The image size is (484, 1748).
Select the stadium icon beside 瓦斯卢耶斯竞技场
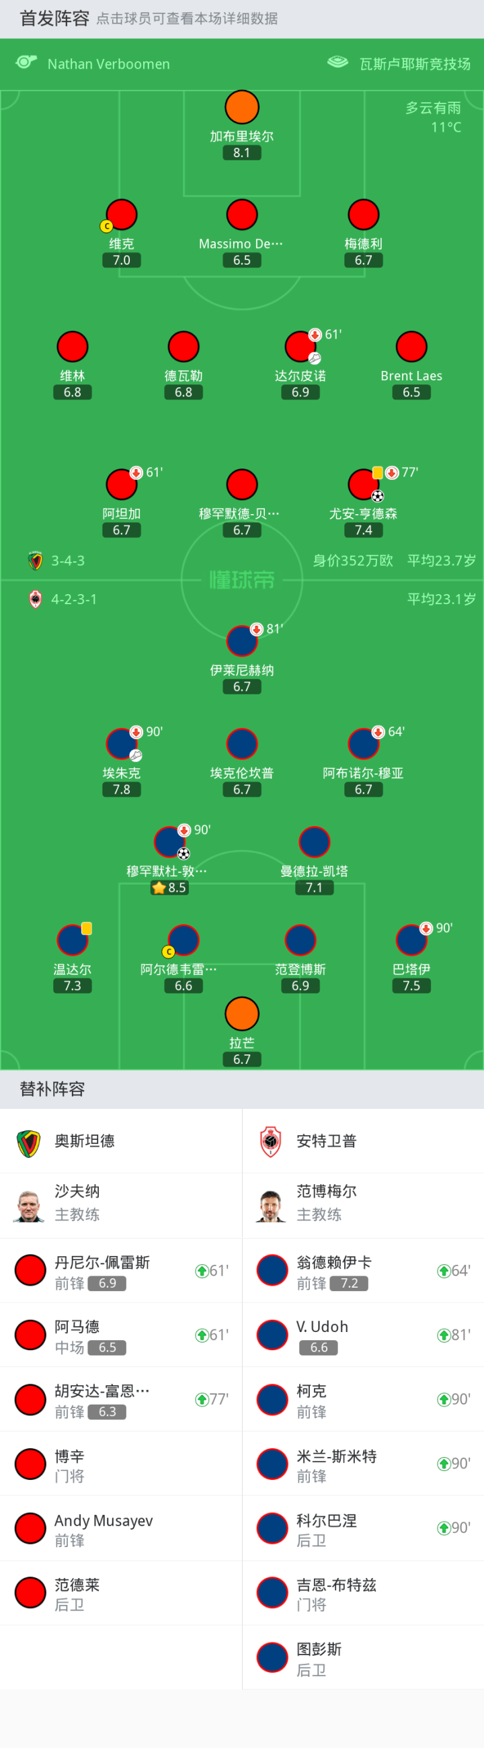coord(337,63)
